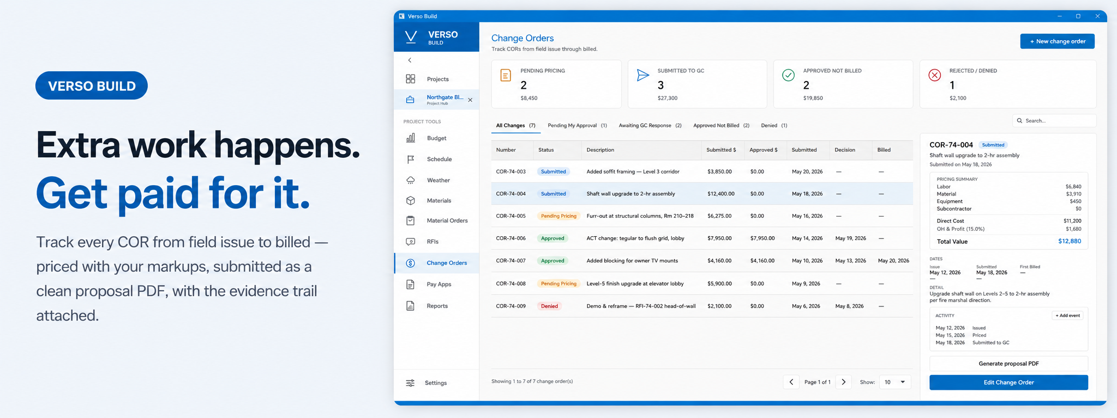1117x418 pixels.
Task: Open Materials box icon
Action: [x=411, y=200]
